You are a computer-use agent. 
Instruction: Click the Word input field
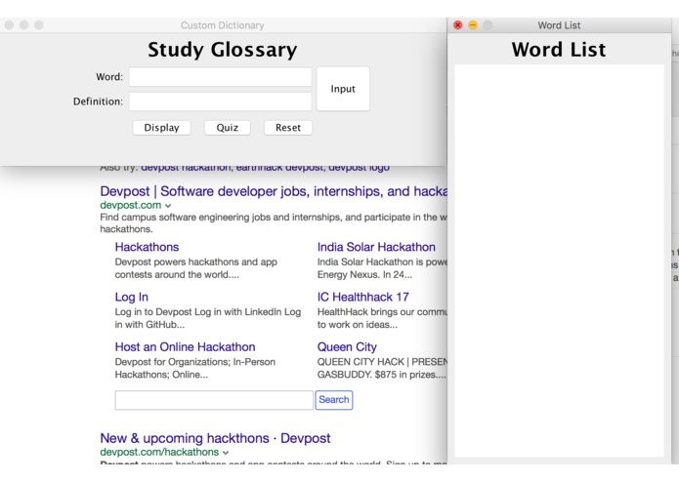click(x=220, y=77)
